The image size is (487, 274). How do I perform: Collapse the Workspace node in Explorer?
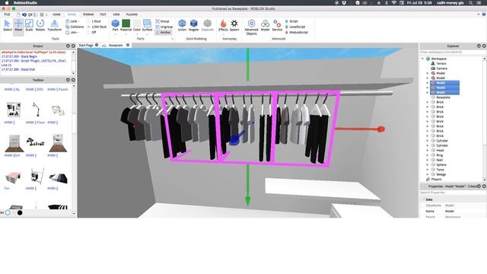[422, 59]
